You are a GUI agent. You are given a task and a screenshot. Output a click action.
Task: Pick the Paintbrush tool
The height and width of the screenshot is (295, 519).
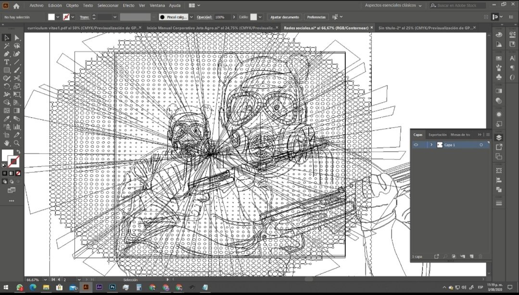[x=17, y=70]
